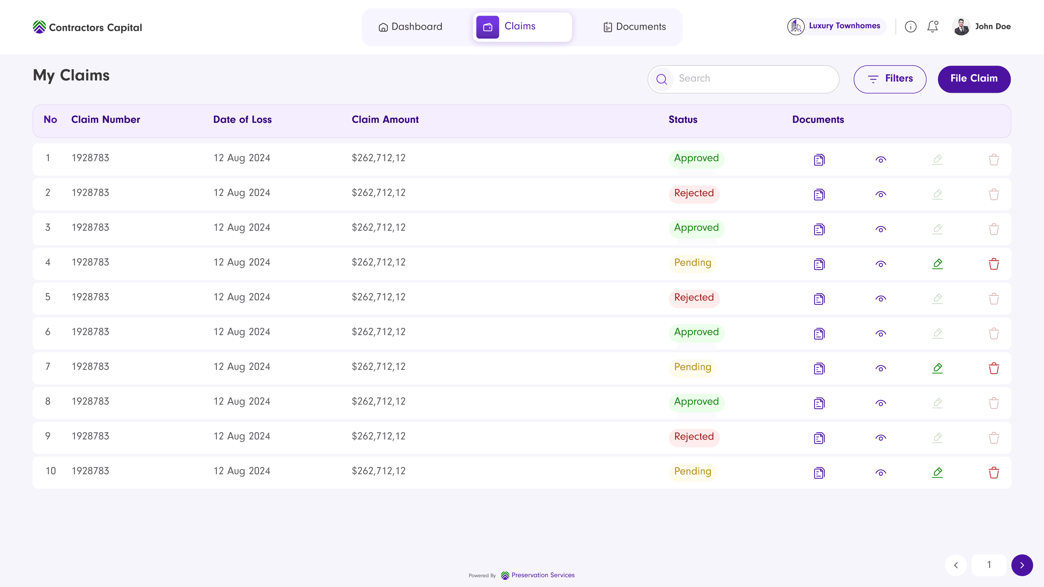Viewport: 1044px width, 587px height.
Task: Click the Date of Loss column header
Action: pos(243,120)
